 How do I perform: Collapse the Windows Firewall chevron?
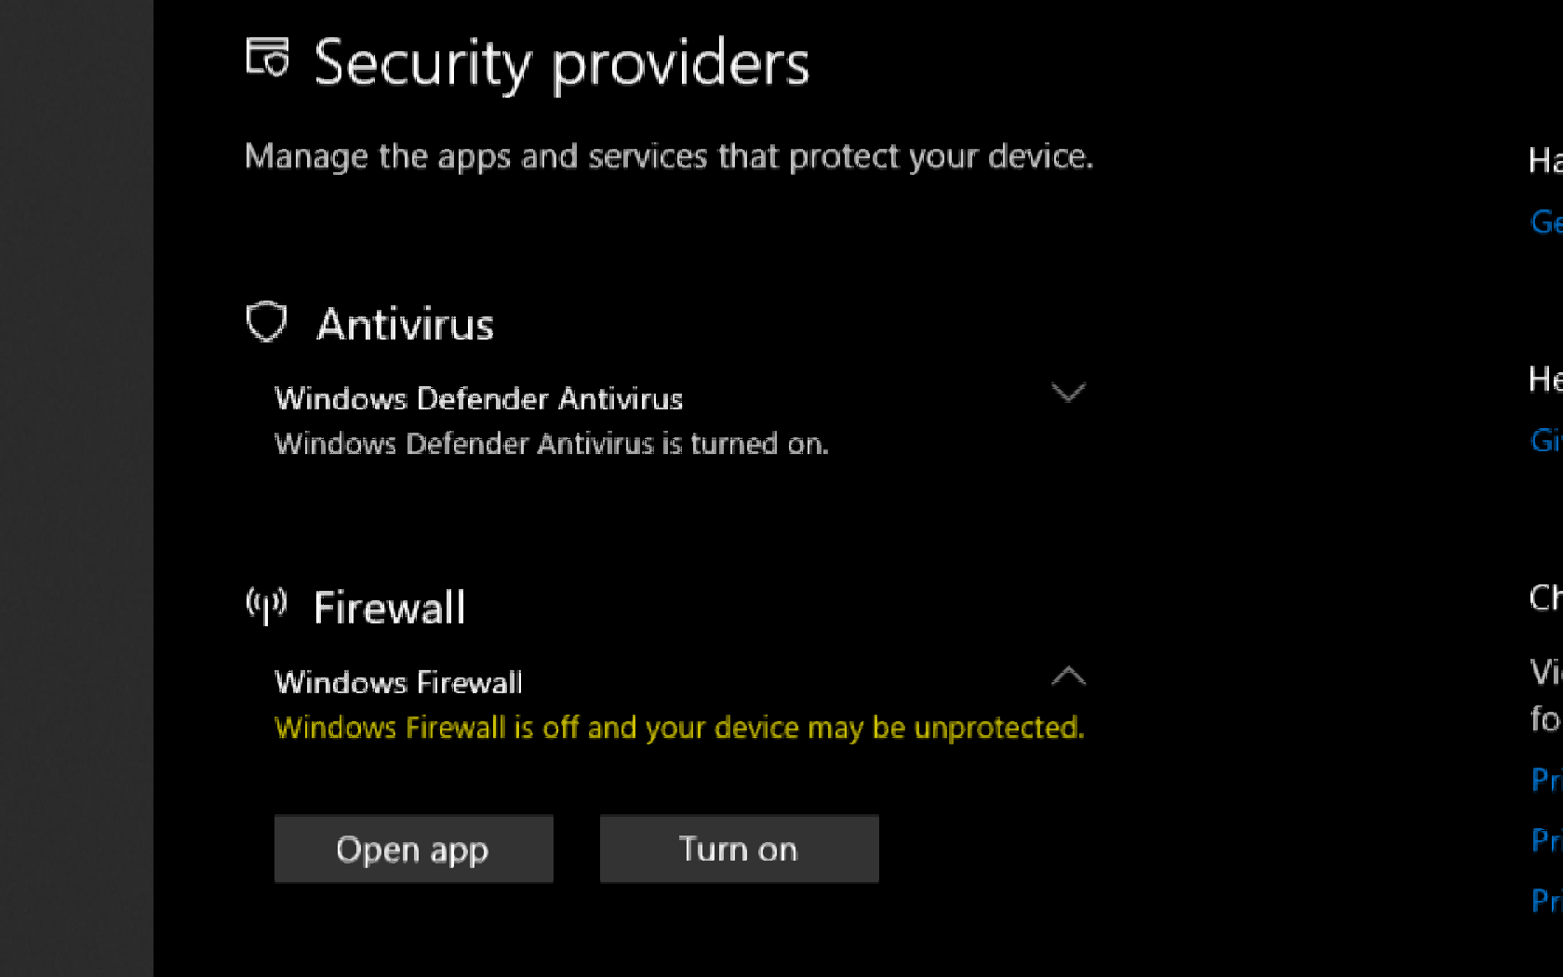coord(1068,676)
